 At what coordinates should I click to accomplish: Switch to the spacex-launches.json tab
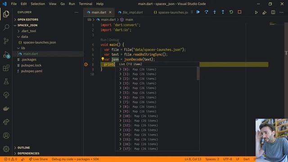171,12
